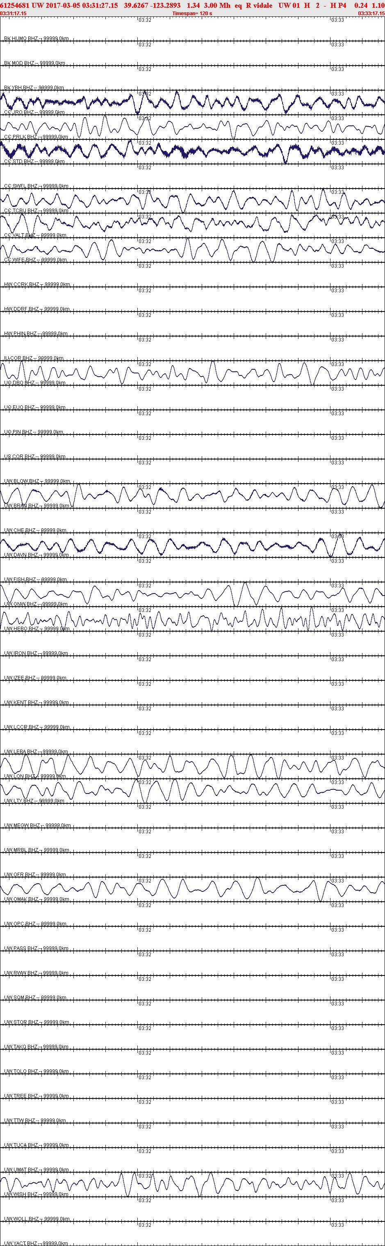This screenshot has height=1246, width=385.
Task: Click the start time 03:31:17.15
Action: click(x=14, y=13)
